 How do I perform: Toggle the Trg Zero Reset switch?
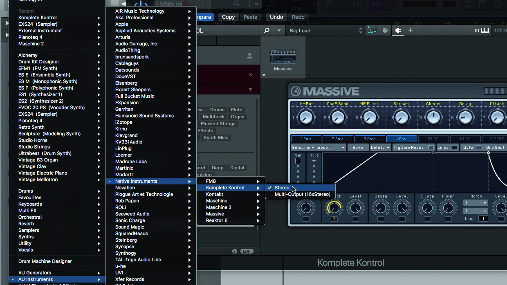click(x=431, y=148)
